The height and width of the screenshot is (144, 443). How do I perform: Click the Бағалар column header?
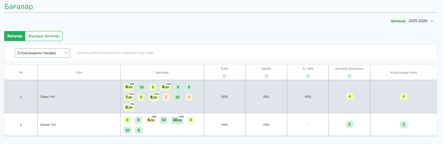[x=162, y=73]
